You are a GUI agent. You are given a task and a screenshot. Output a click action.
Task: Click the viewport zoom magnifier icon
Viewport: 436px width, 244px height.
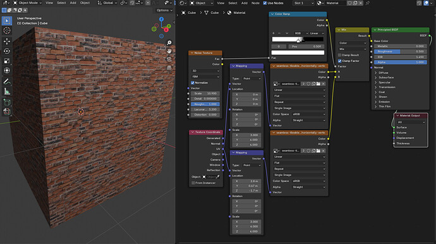click(169, 42)
